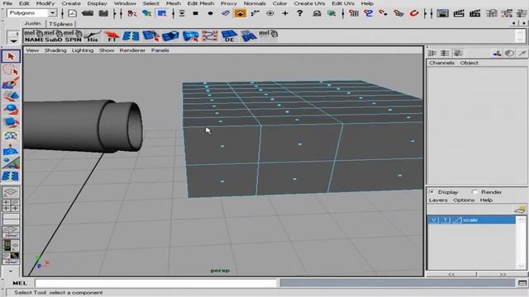This screenshot has width=529, height=297.
Task: Click the layer list << button
Action: [x=451, y=275]
